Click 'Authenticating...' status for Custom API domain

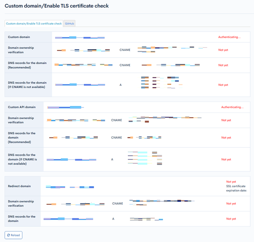click(x=232, y=107)
